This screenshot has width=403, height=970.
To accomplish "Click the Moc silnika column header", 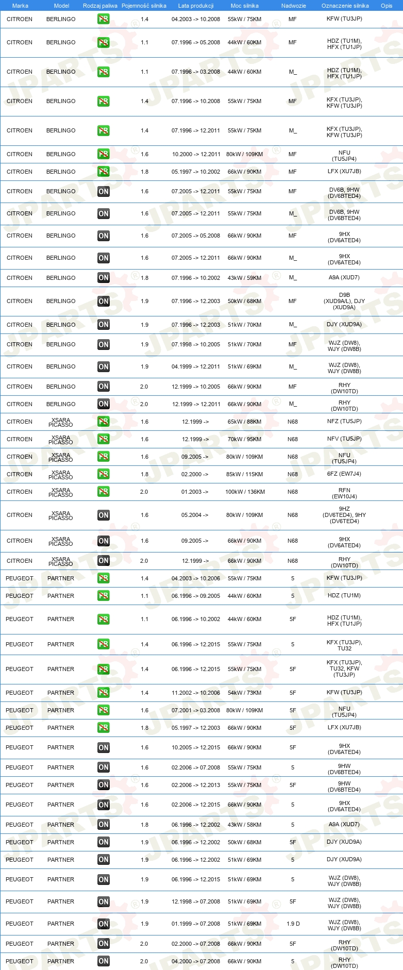I will click(x=245, y=6).
